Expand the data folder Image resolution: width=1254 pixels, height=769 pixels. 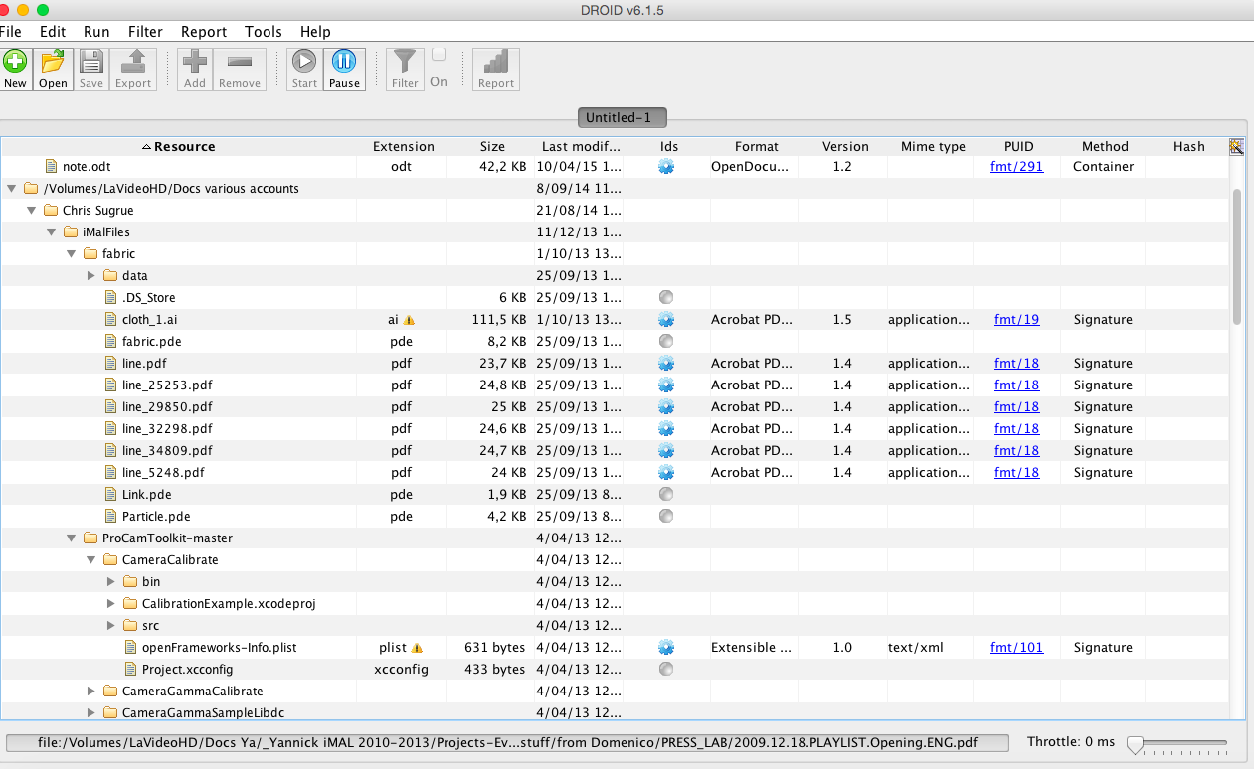(91, 276)
